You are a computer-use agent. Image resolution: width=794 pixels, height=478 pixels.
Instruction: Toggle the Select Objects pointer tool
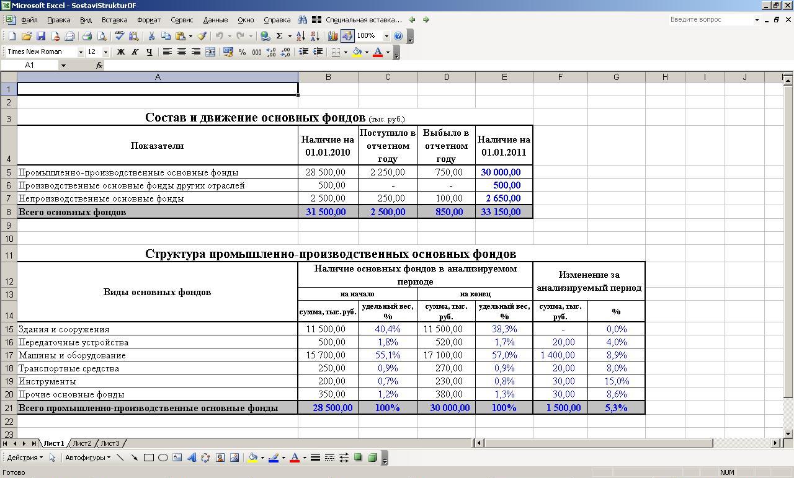52,458
